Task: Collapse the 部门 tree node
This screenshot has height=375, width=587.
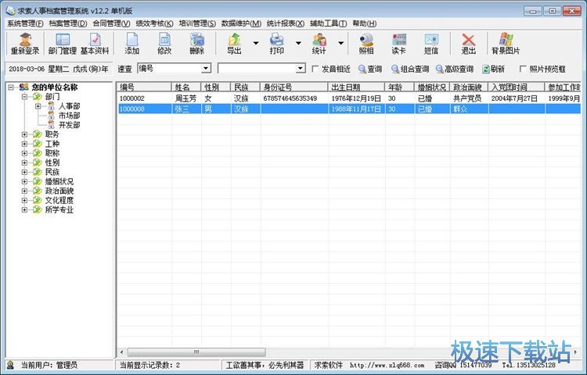Action: click(x=25, y=97)
